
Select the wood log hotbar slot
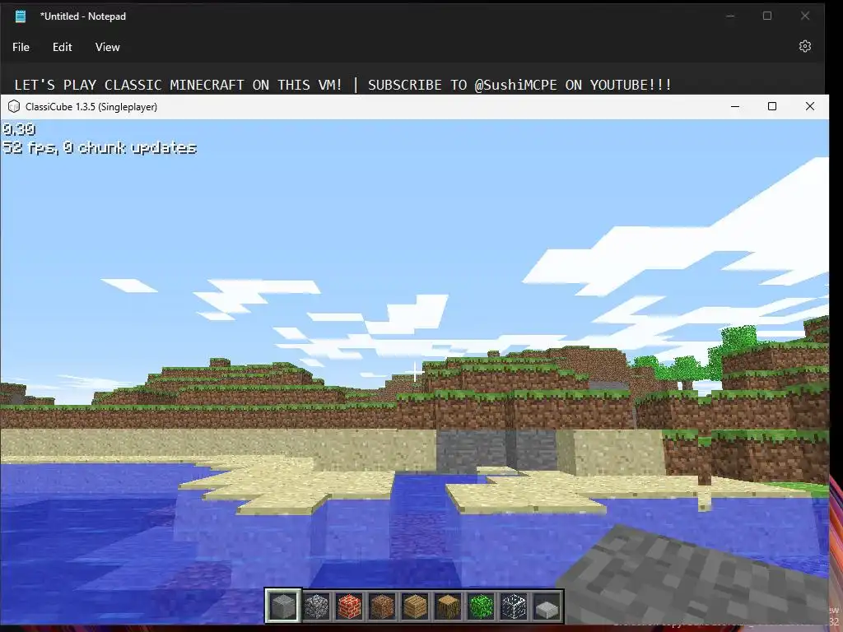[x=448, y=606]
